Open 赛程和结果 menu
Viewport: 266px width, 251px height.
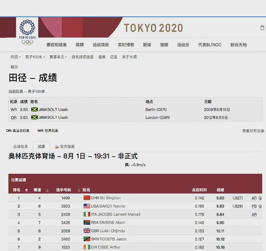[57, 45]
